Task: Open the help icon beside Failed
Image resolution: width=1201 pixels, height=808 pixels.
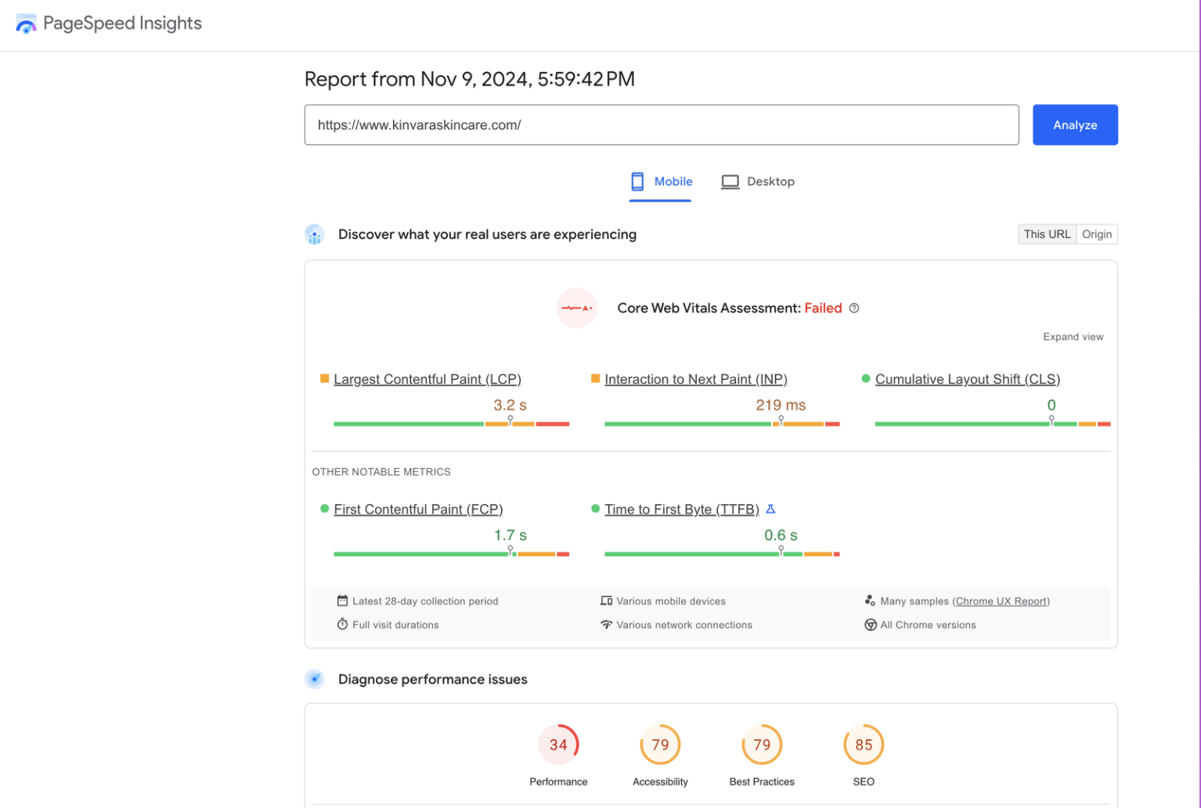Action: point(854,308)
